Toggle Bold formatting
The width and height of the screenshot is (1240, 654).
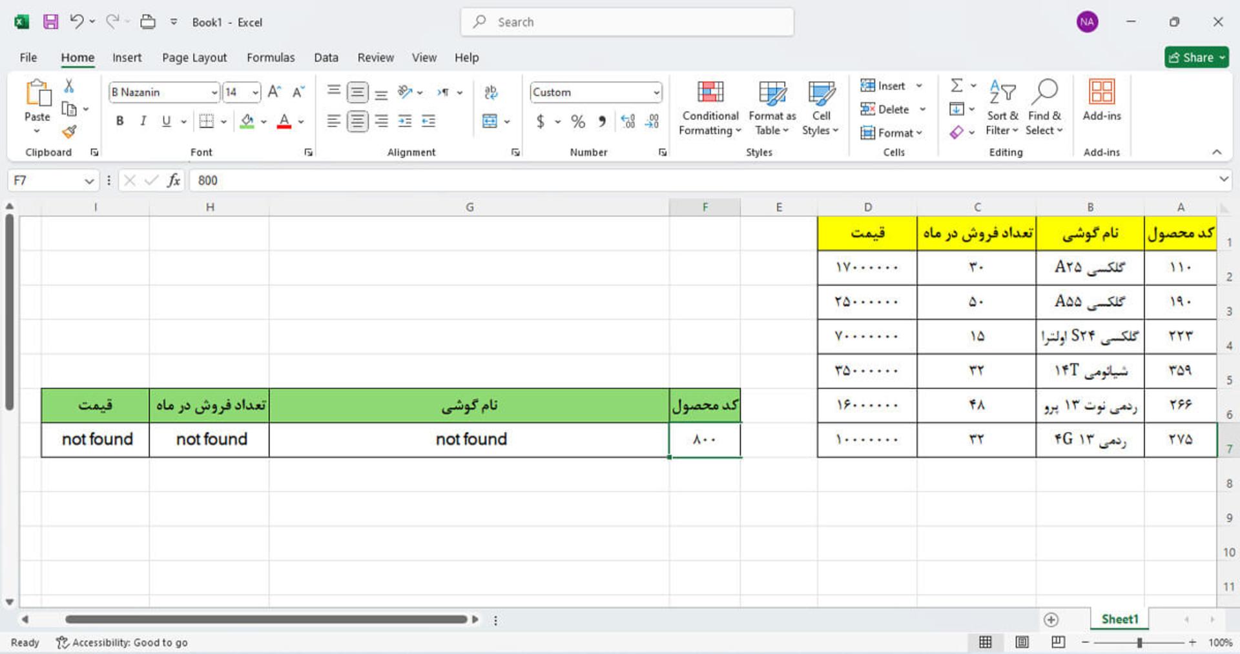coord(119,121)
